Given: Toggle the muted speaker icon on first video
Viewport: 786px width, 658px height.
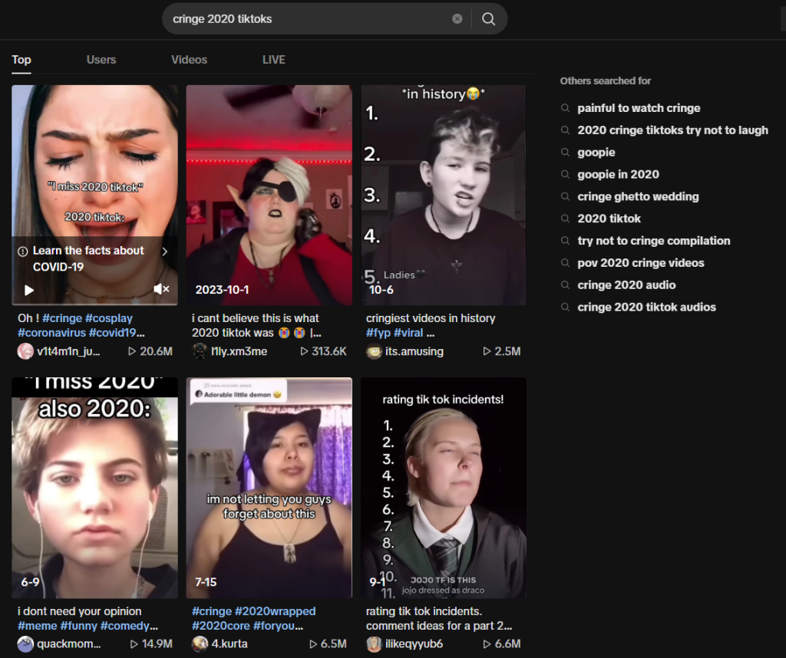Looking at the screenshot, I should click(x=161, y=289).
